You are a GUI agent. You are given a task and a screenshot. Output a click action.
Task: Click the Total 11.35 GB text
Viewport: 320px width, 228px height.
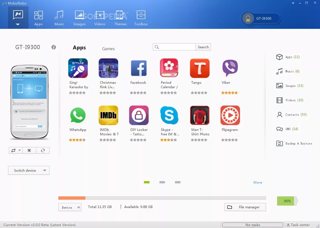[x=100, y=207]
